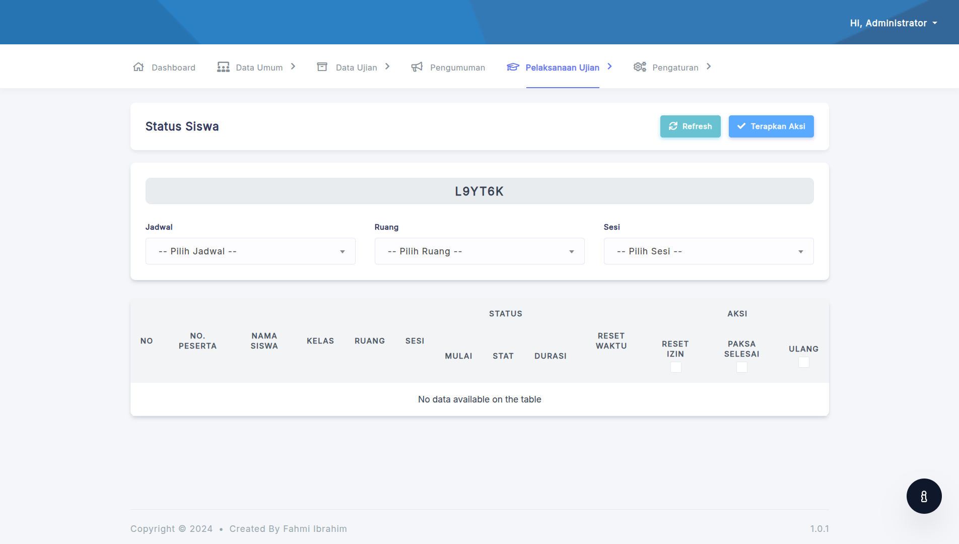Expand the Pilih Ruang dropdown

pos(479,251)
